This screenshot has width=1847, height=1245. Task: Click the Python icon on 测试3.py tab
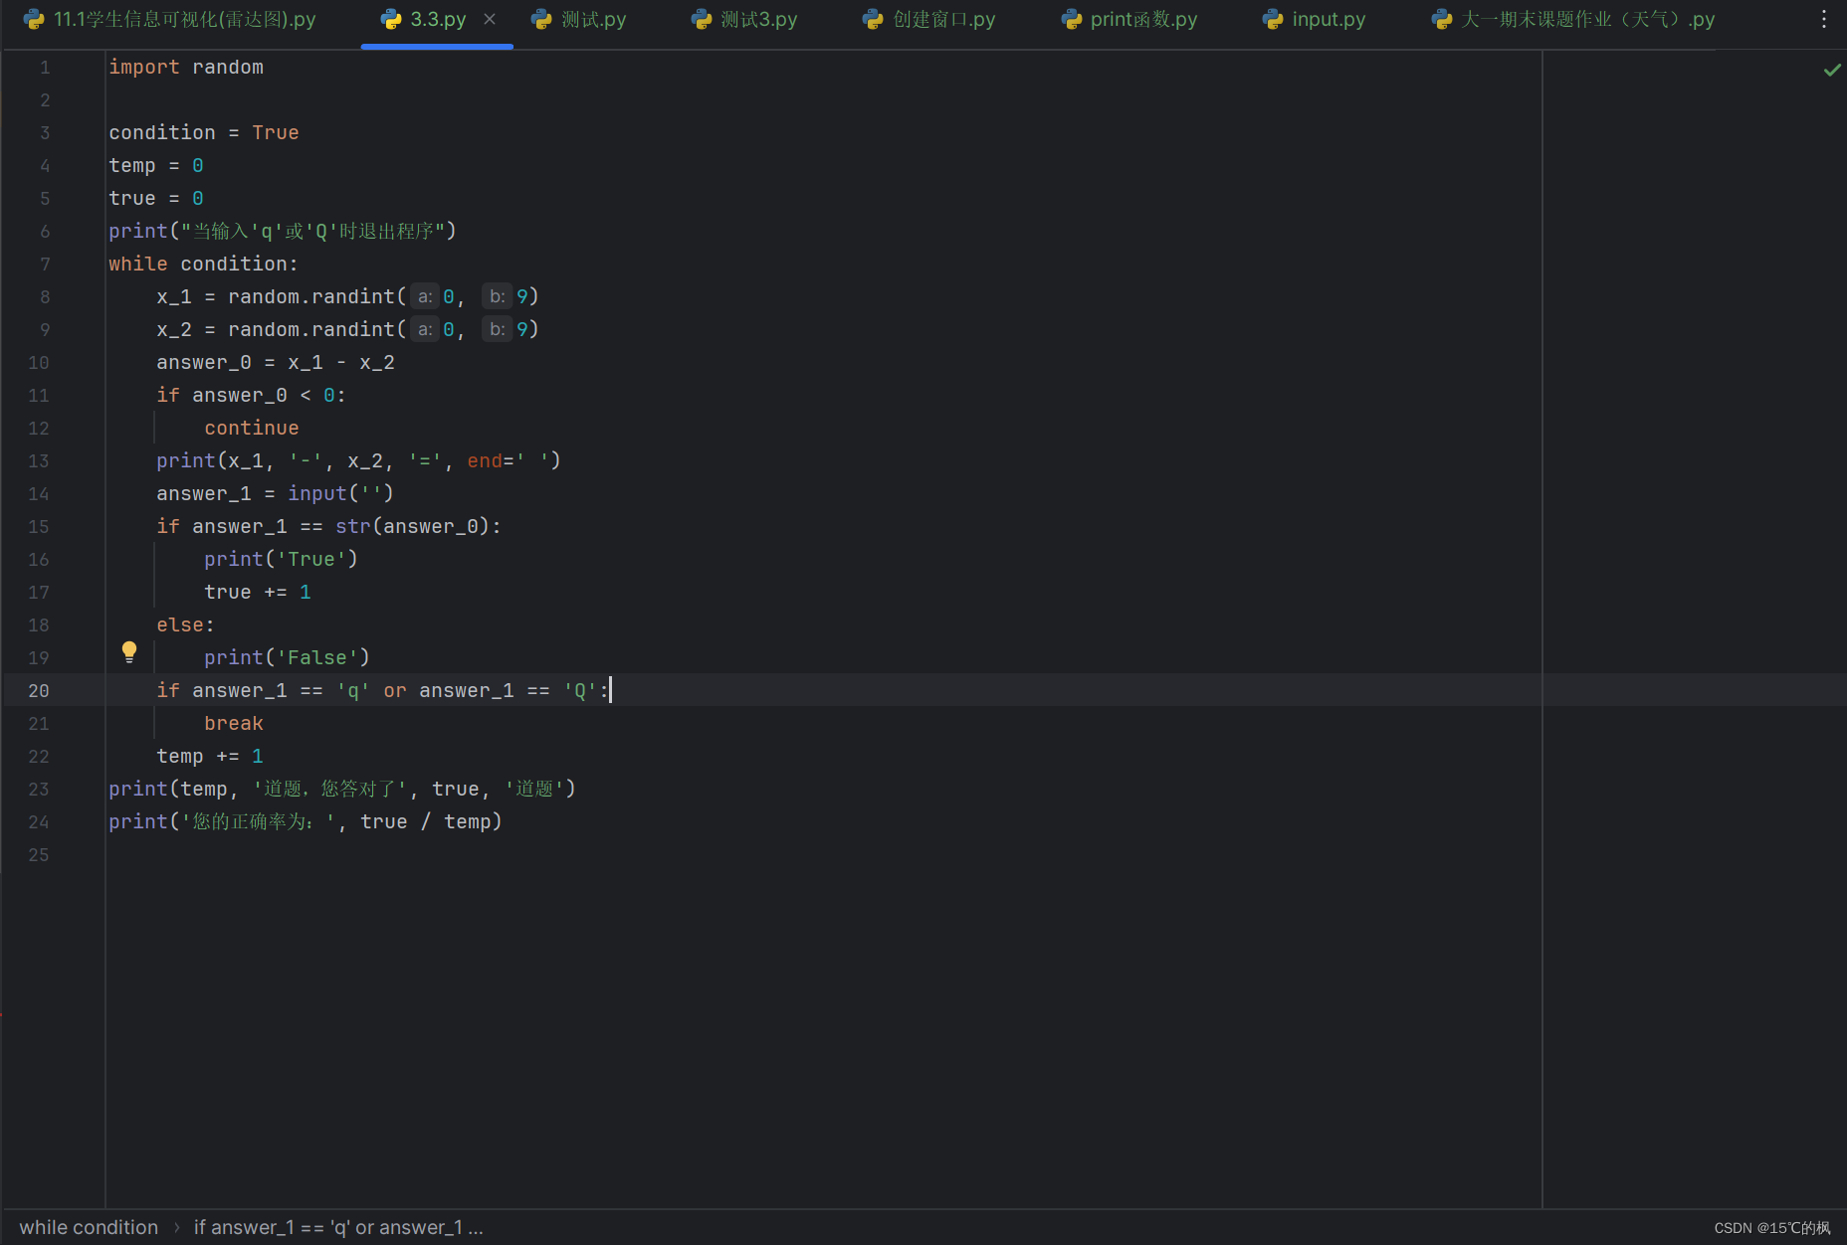(702, 19)
